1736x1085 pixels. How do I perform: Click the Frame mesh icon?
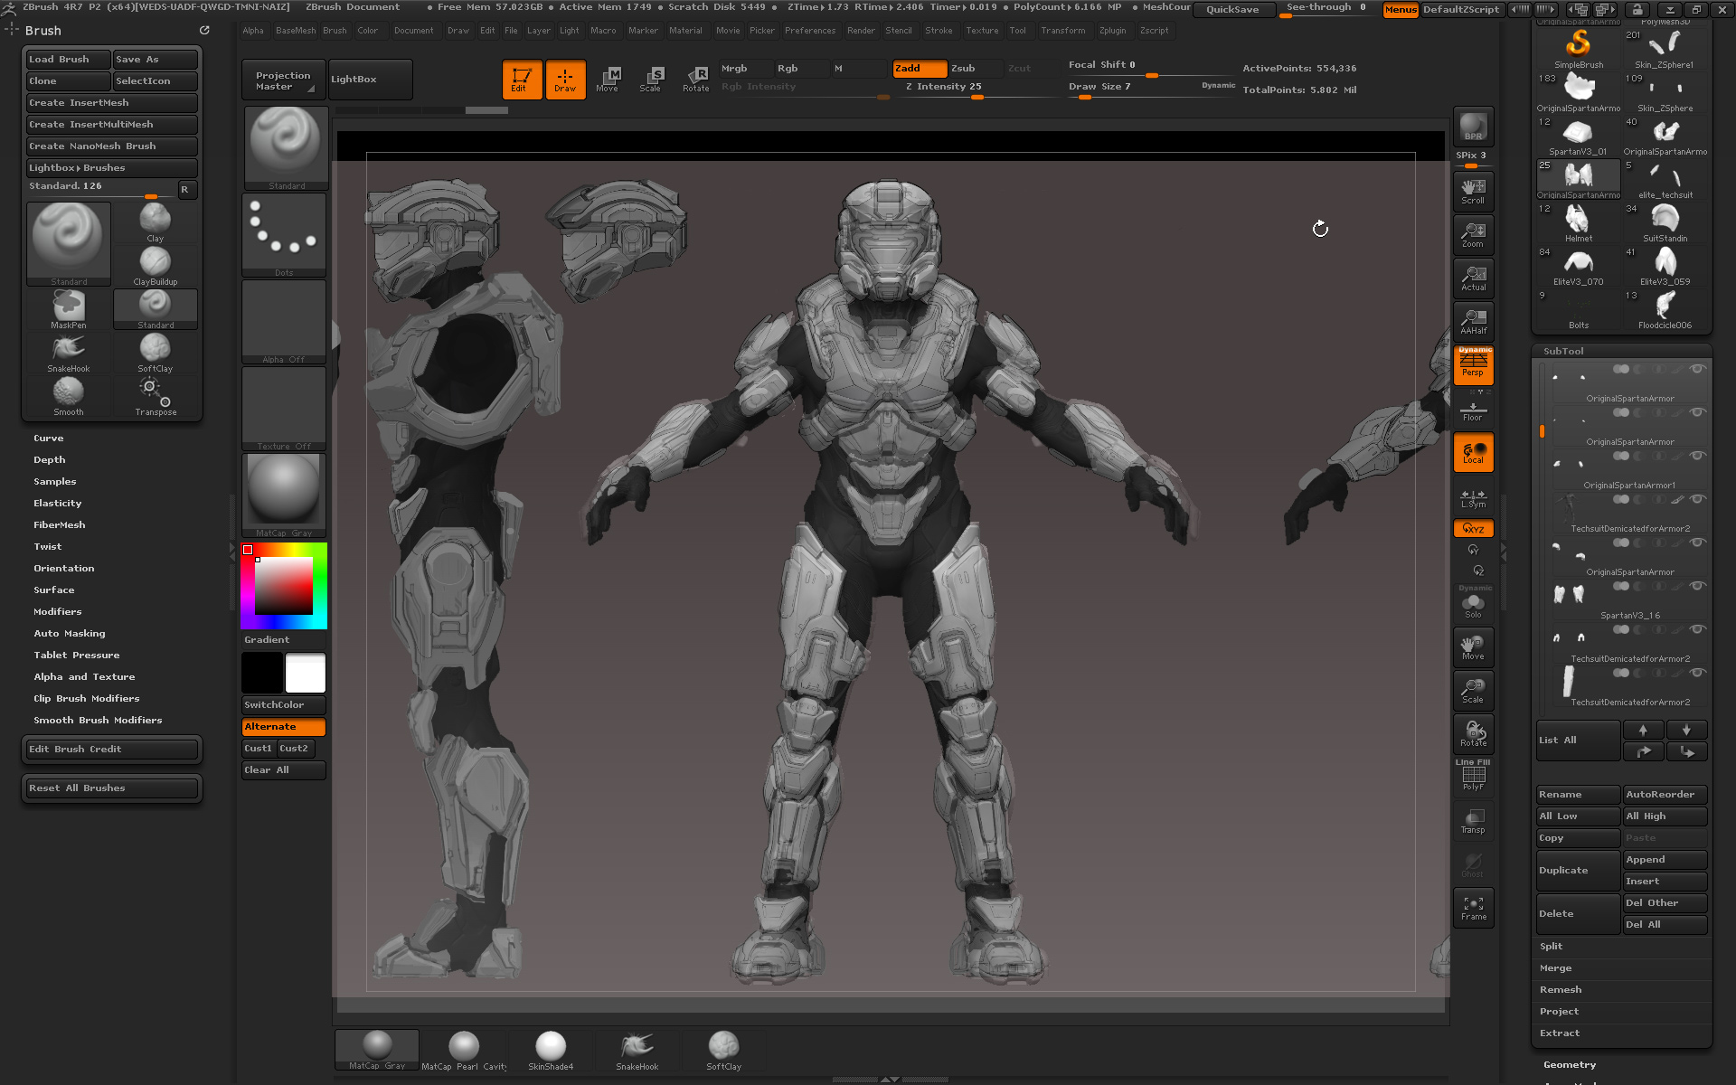click(x=1473, y=908)
